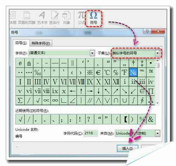Select the Roman numeral Ⅳ symbol
The width and height of the screenshot is (176, 166).
tap(46, 82)
